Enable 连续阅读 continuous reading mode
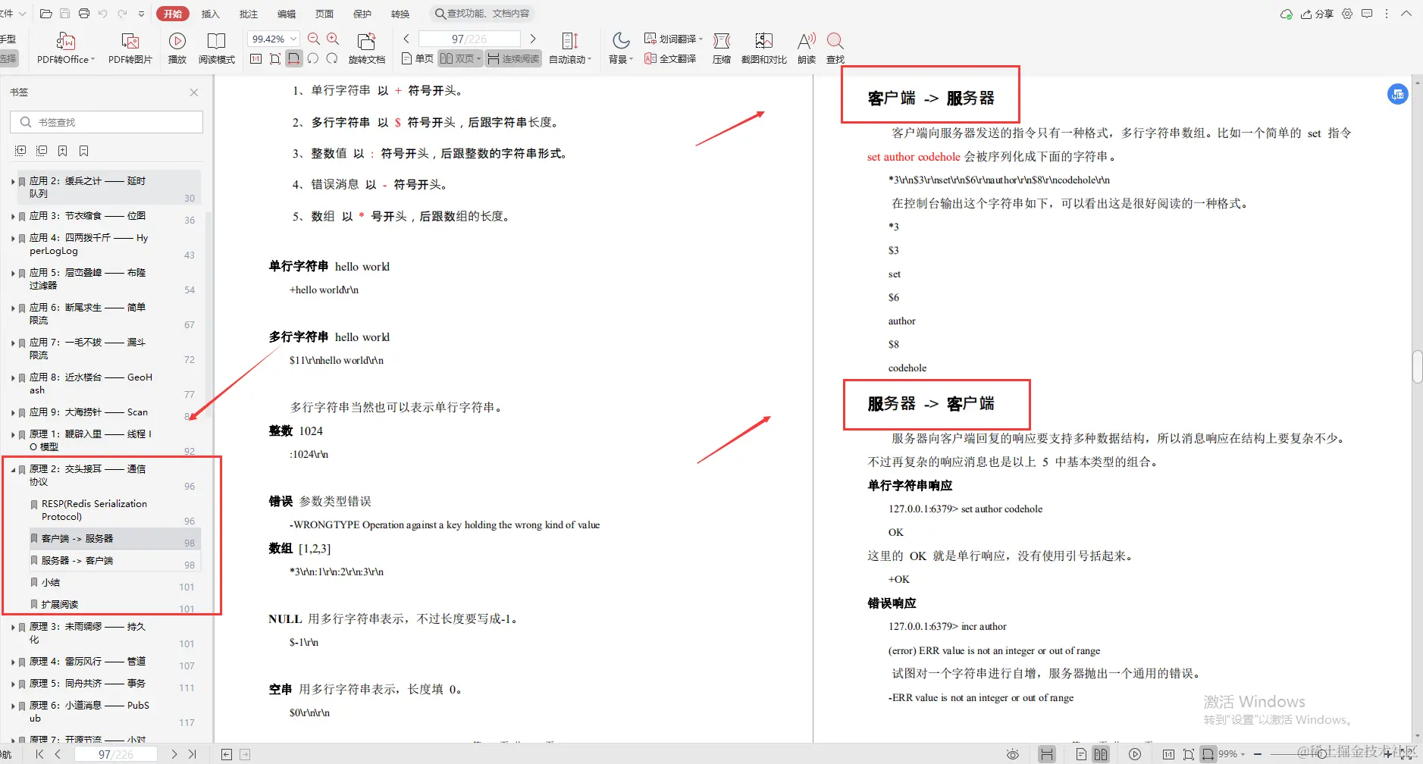Image resolution: width=1423 pixels, height=764 pixels. coord(513,58)
